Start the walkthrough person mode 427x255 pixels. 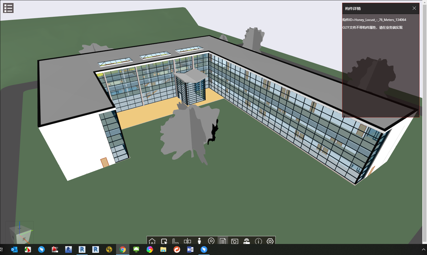tap(200, 241)
